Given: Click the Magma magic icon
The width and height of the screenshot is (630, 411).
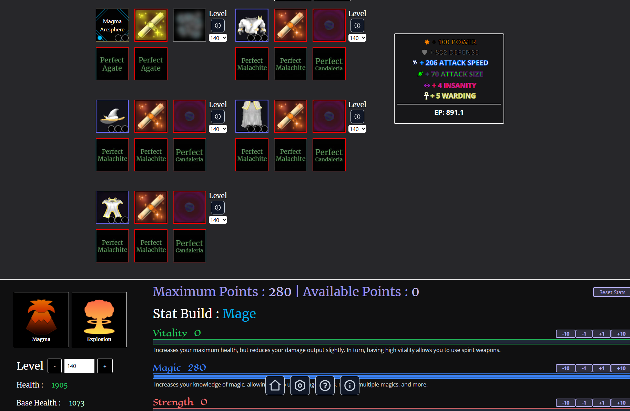Looking at the screenshot, I should coord(41,319).
